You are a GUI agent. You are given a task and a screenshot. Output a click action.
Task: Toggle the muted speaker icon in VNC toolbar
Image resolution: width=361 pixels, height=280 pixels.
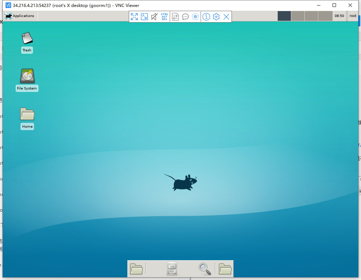coord(154,17)
